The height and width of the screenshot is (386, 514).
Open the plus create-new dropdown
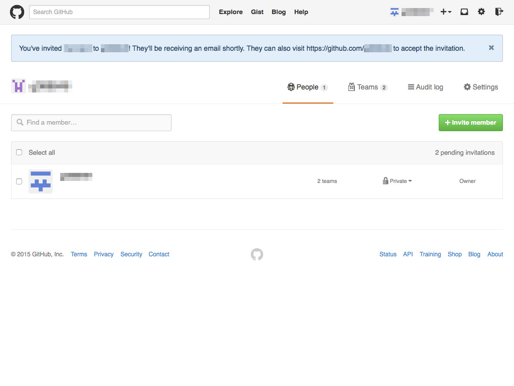click(446, 12)
